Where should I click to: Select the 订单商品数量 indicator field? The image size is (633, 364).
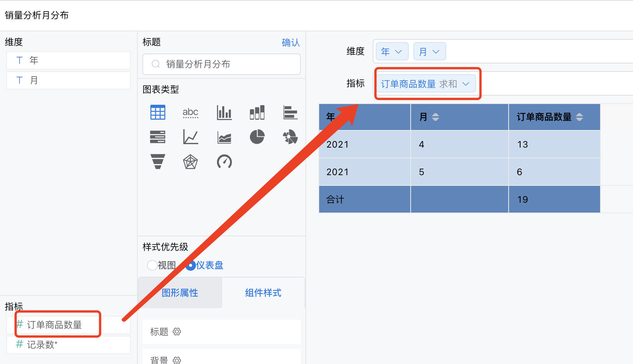tap(69, 325)
